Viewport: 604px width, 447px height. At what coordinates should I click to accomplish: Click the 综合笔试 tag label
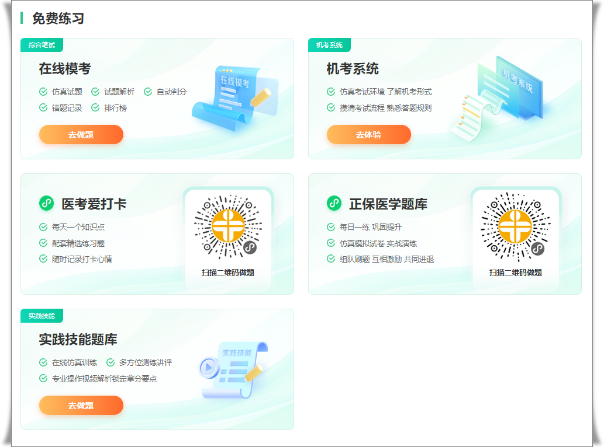point(42,45)
